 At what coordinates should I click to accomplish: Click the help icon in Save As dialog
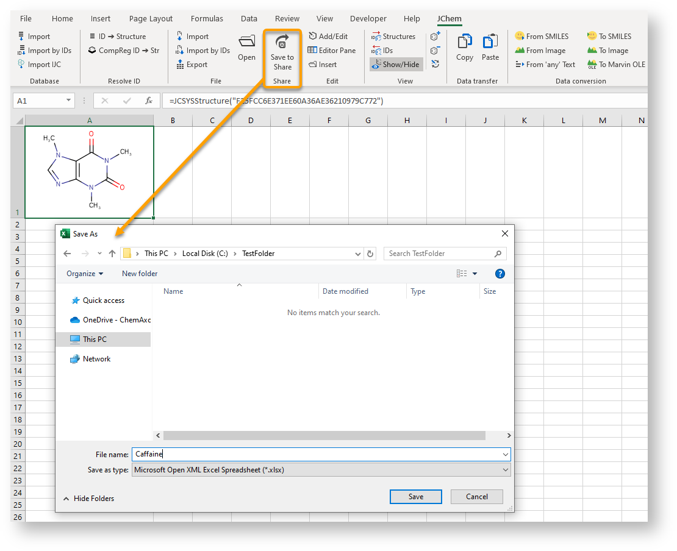(500, 274)
